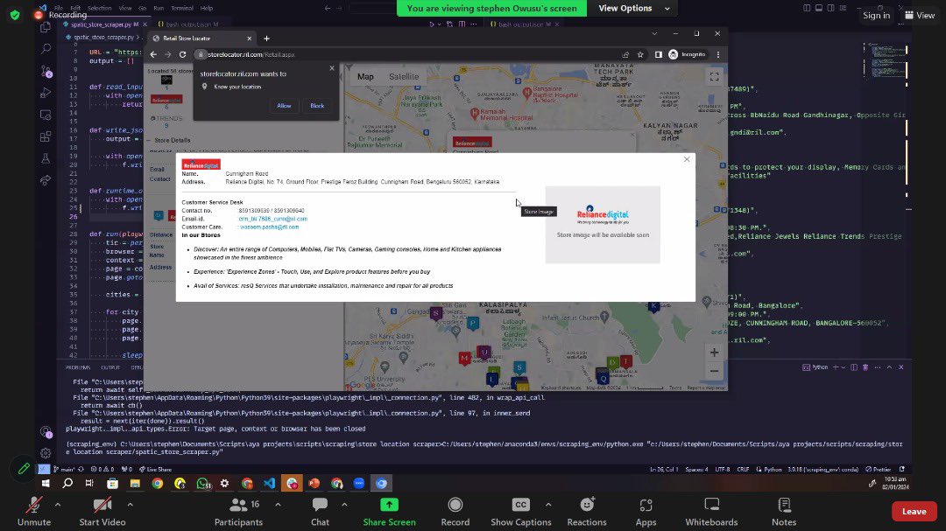Switch to OUTPUT tab in VS Code panel

[x=110, y=367]
